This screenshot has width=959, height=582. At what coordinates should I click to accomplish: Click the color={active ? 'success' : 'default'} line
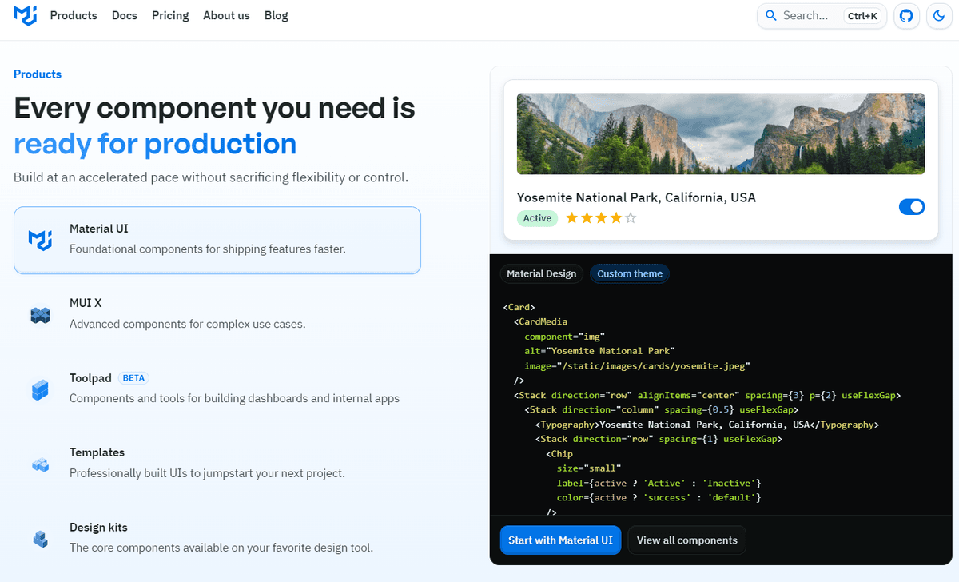659,497
